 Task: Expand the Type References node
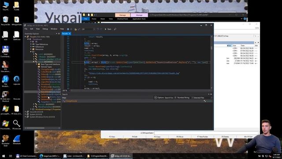coord(31,44)
